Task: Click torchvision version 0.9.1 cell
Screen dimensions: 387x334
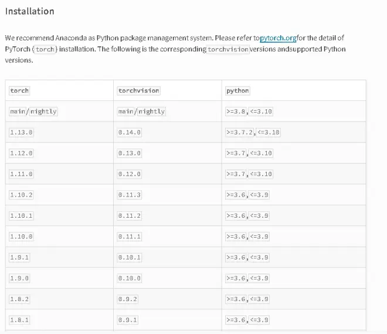Action: pyautogui.click(x=128, y=320)
